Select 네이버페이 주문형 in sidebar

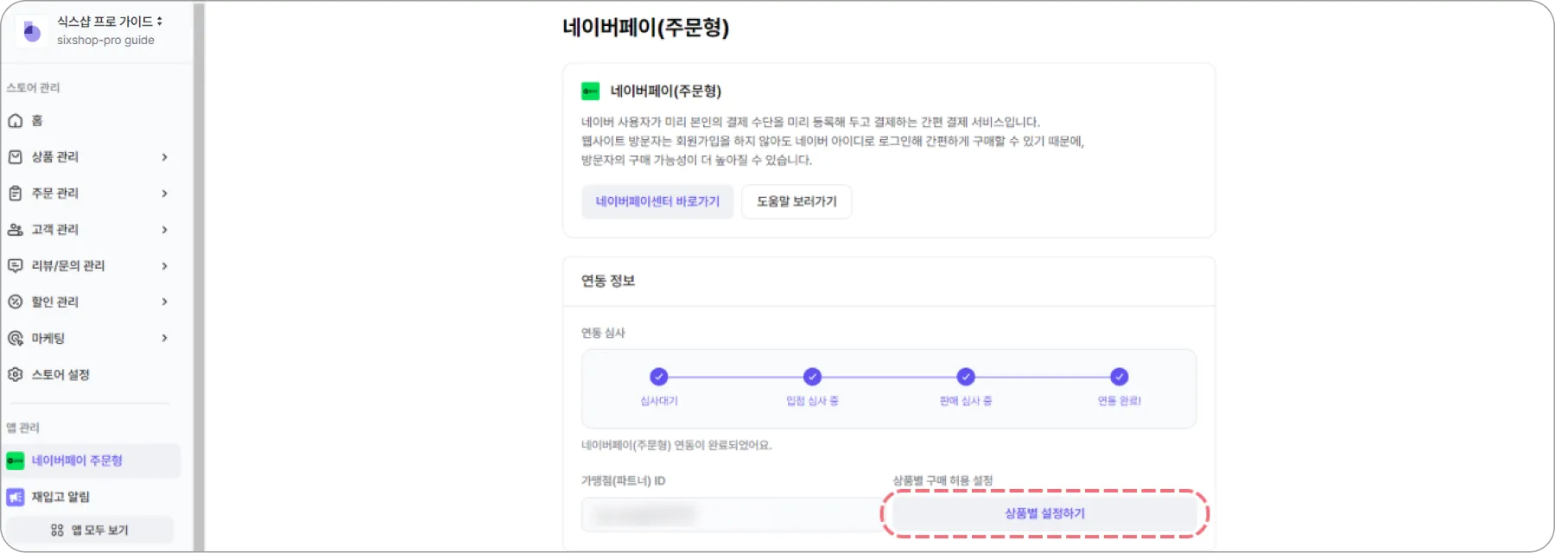tap(92, 461)
